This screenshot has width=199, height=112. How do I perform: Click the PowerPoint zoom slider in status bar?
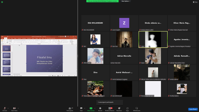coord(70,76)
